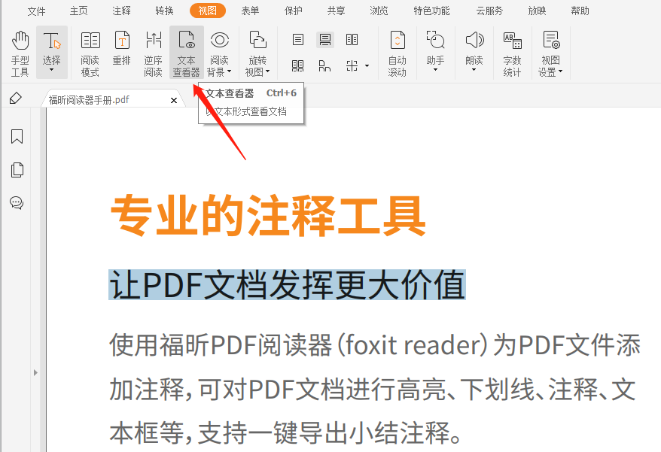
Task: Switch to the 主页 ribbon tab
Action: coord(79,11)
